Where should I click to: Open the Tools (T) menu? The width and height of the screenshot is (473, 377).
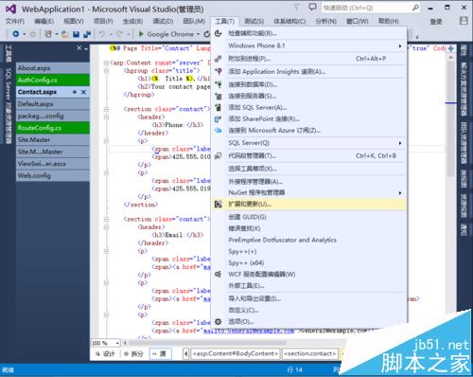pos(225,21)
